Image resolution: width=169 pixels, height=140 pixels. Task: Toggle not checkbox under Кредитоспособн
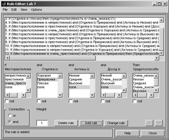(135, 101)
